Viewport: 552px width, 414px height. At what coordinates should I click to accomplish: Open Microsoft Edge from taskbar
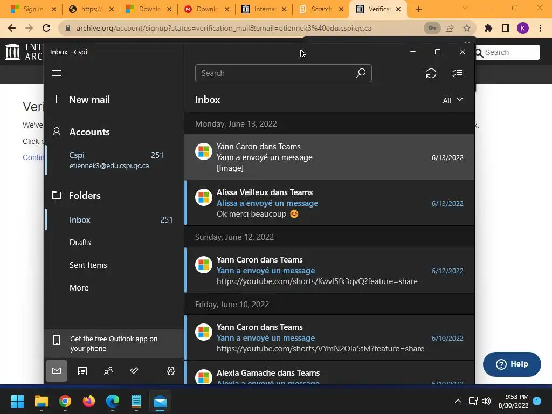113,401
